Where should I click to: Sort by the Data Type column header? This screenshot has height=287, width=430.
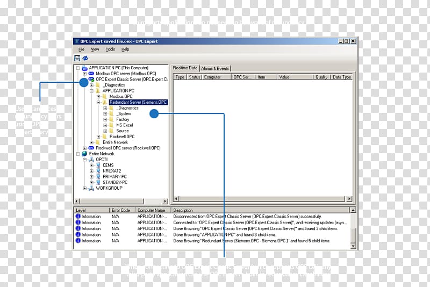point(342,77)
